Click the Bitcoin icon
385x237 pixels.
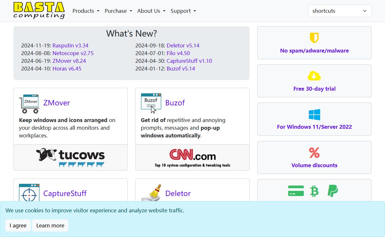click(x=314, y=191)
